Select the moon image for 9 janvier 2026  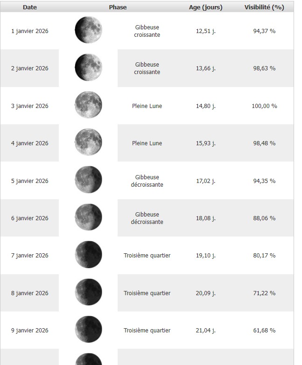[x=88, y=330]
